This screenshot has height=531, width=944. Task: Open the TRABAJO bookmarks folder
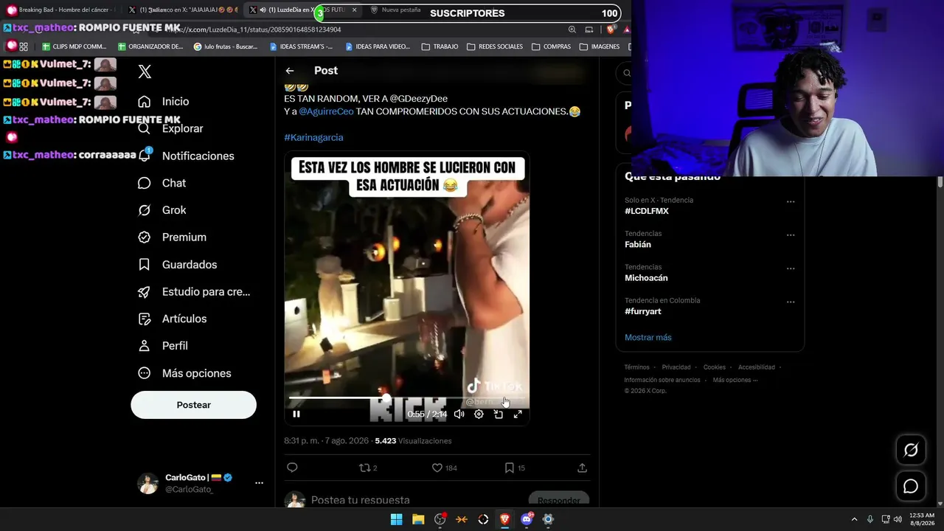[x=440, y=46]
